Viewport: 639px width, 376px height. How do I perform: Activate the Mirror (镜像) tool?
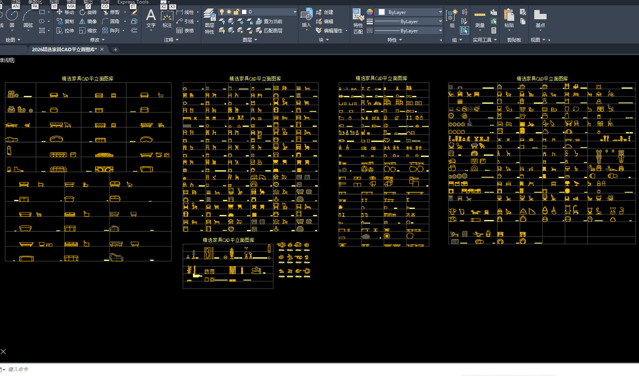point(88,22)
